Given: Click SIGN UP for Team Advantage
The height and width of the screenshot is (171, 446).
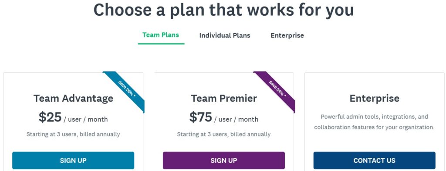Looking at the screenshot, I should point(73,161).
